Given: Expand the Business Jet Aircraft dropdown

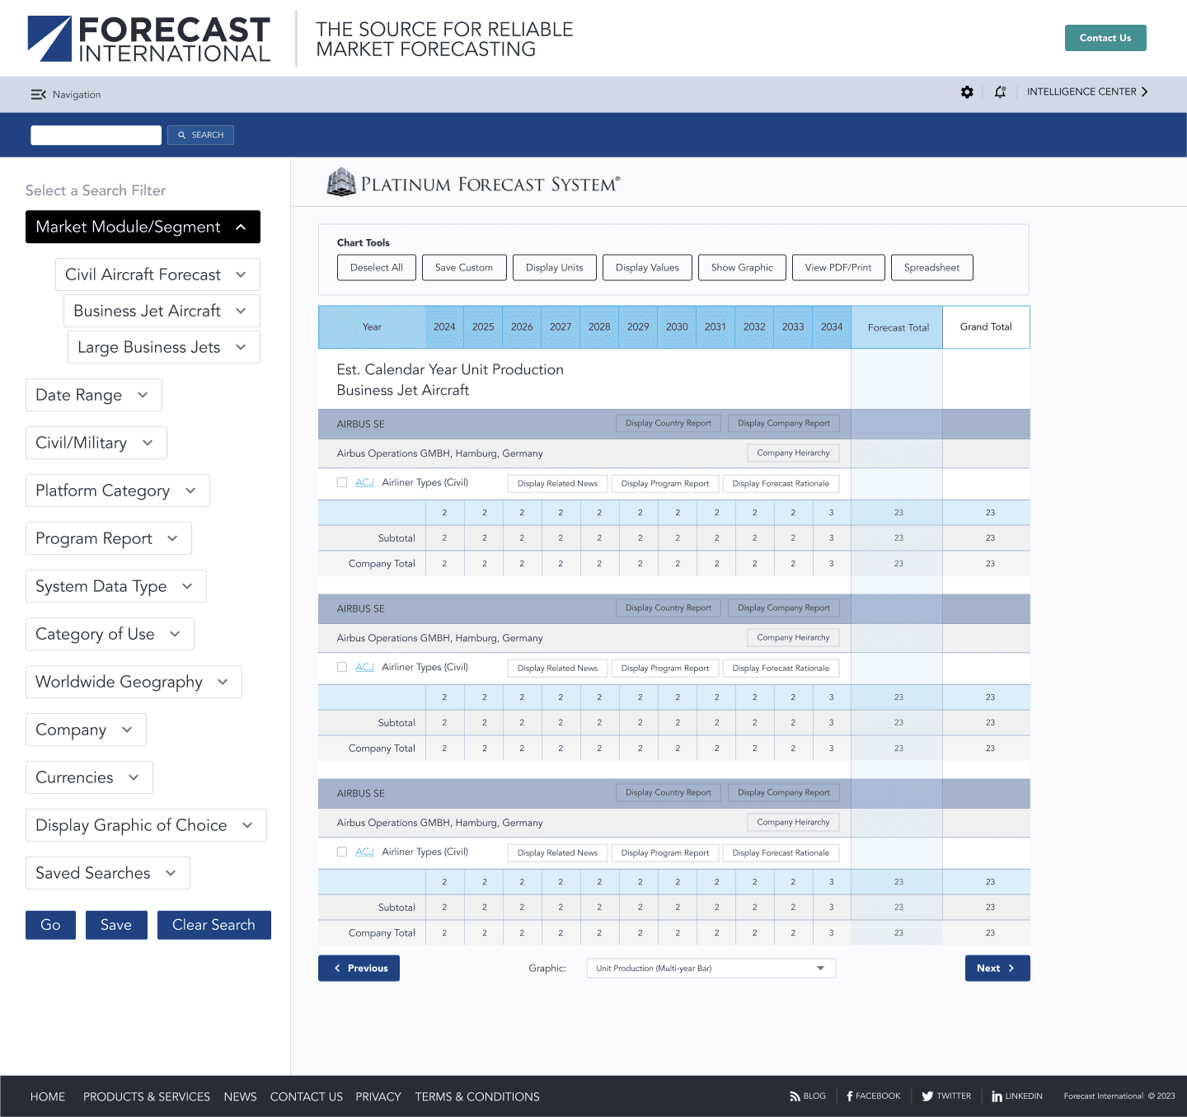Looking at the screenshot, I should (162, 311).
